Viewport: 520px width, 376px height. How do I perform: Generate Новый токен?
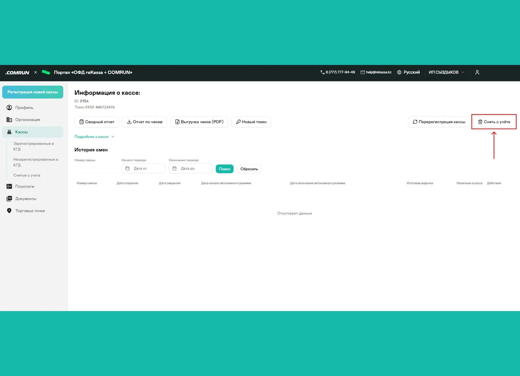(251, 122)
